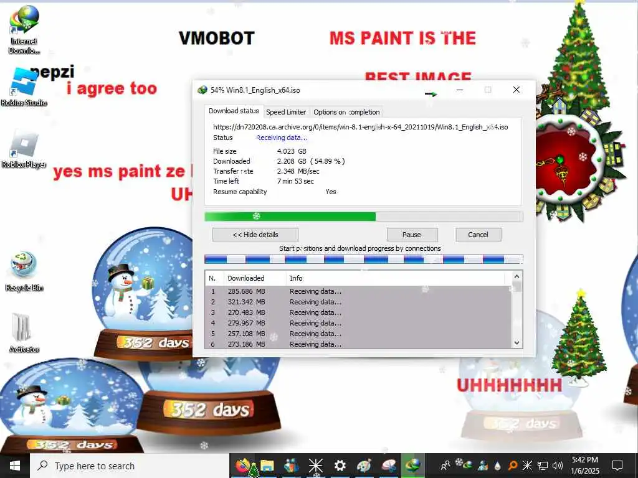Image resolution: width=638 pixels, height=478 pixels.
Task: Click the Hide details button
Action: point(255,235)
